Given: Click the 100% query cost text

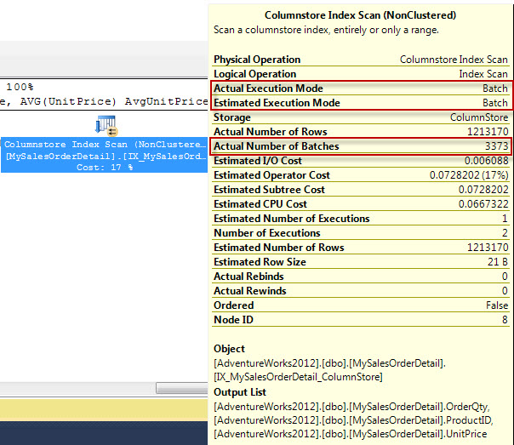Looking at the screenshot, I should (x=20, y=87).
